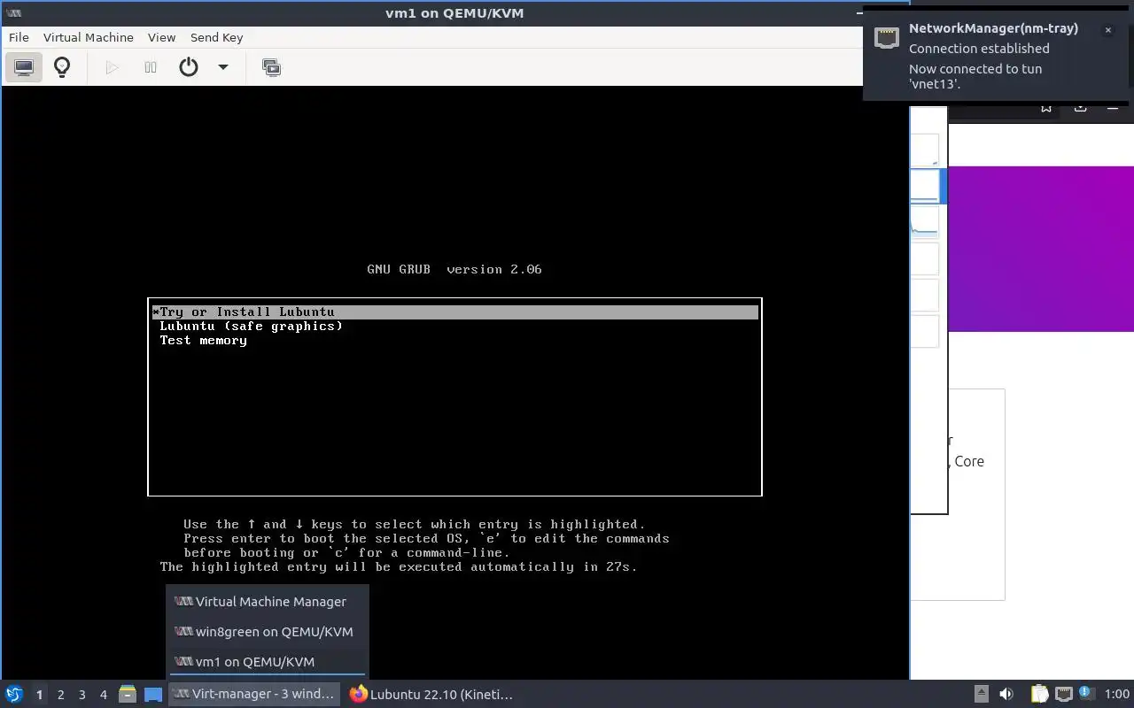Activate the Firefox Lubuntu 22.10 taskbar button
This screenshot has width=1134, height=708.
[x=431, y=695]
